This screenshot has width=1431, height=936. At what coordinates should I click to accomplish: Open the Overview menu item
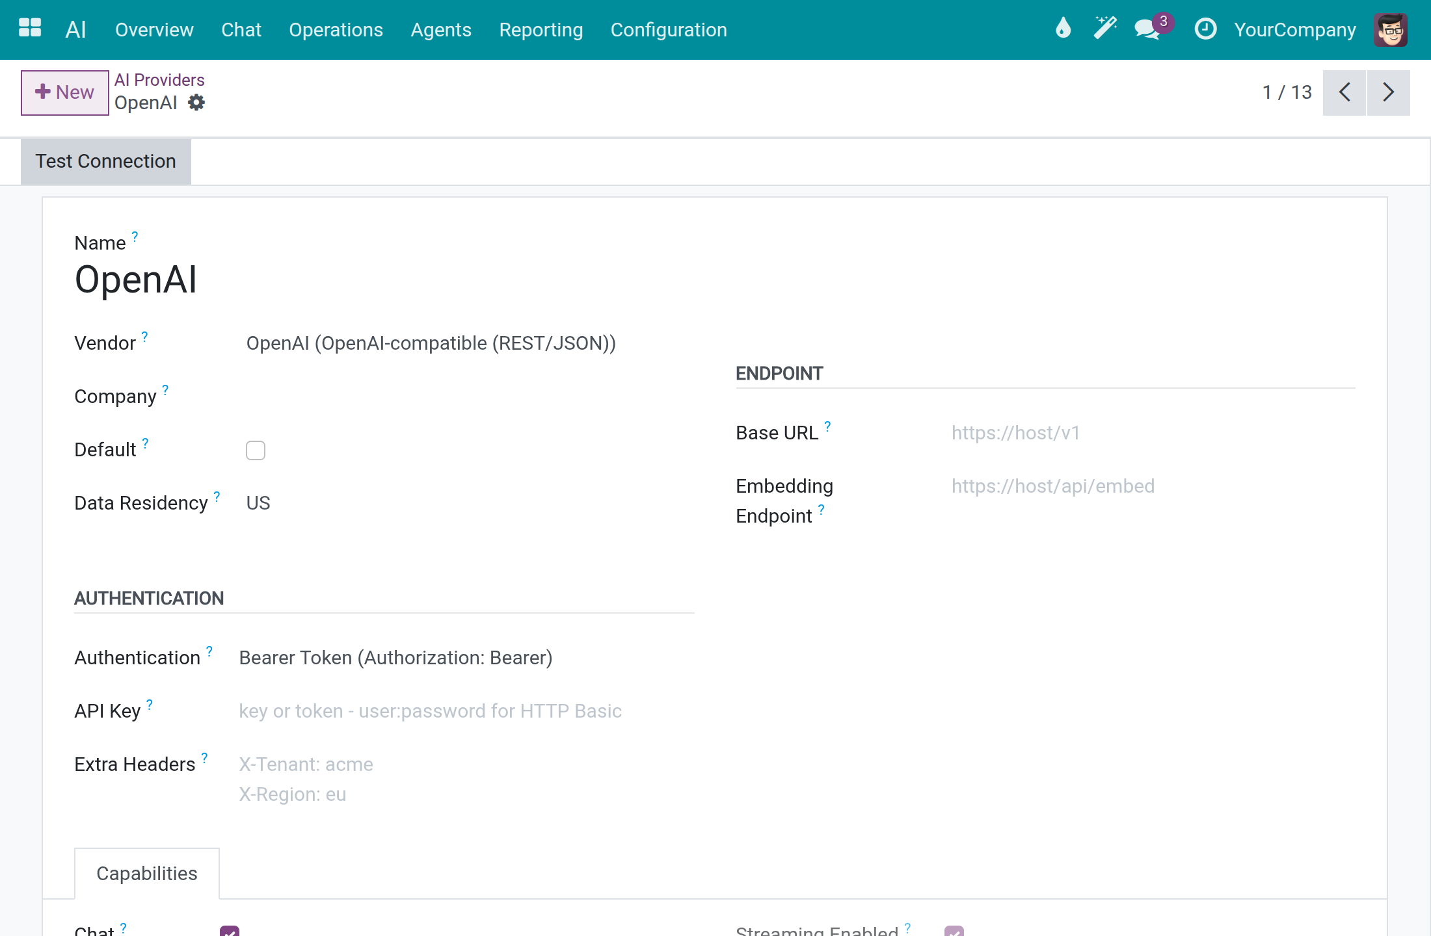(154, 30)
